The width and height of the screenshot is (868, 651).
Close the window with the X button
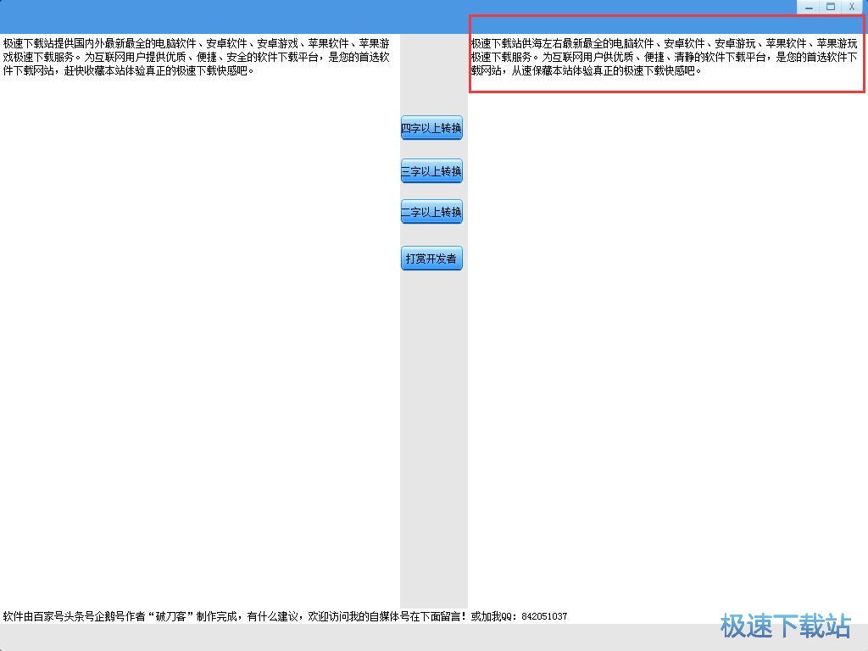pyautogui.click(x=852, y=7)
